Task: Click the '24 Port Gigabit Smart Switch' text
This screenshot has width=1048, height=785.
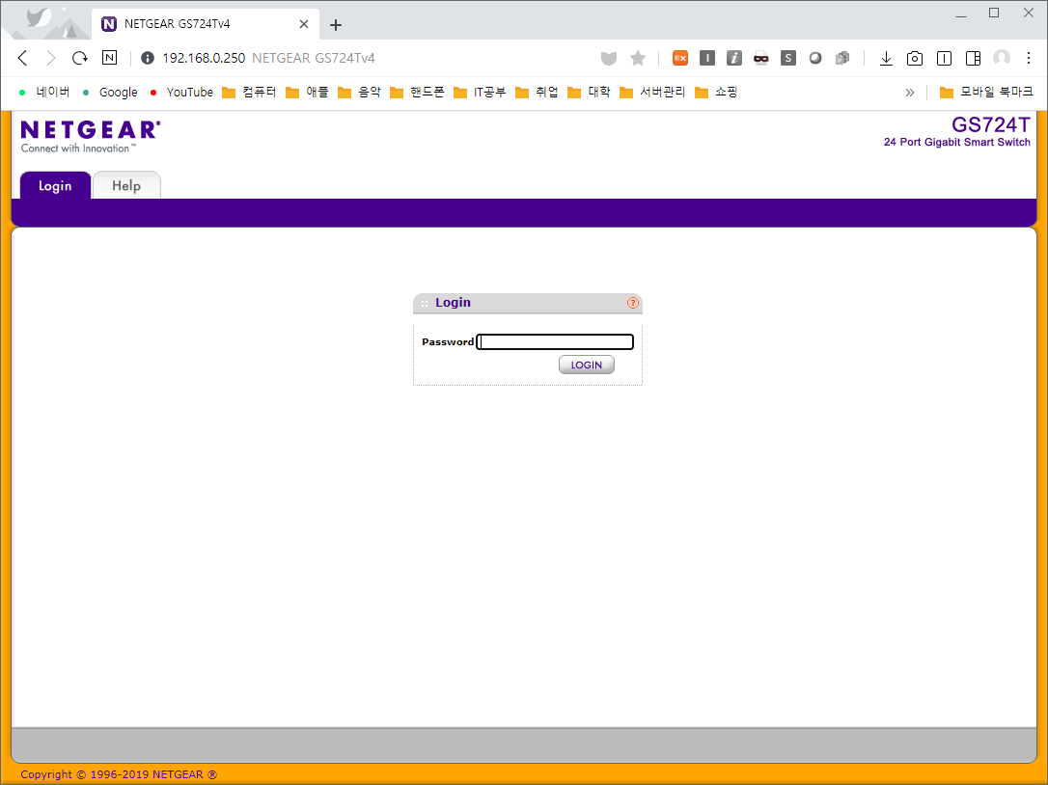Action: (x=956, y=143)
